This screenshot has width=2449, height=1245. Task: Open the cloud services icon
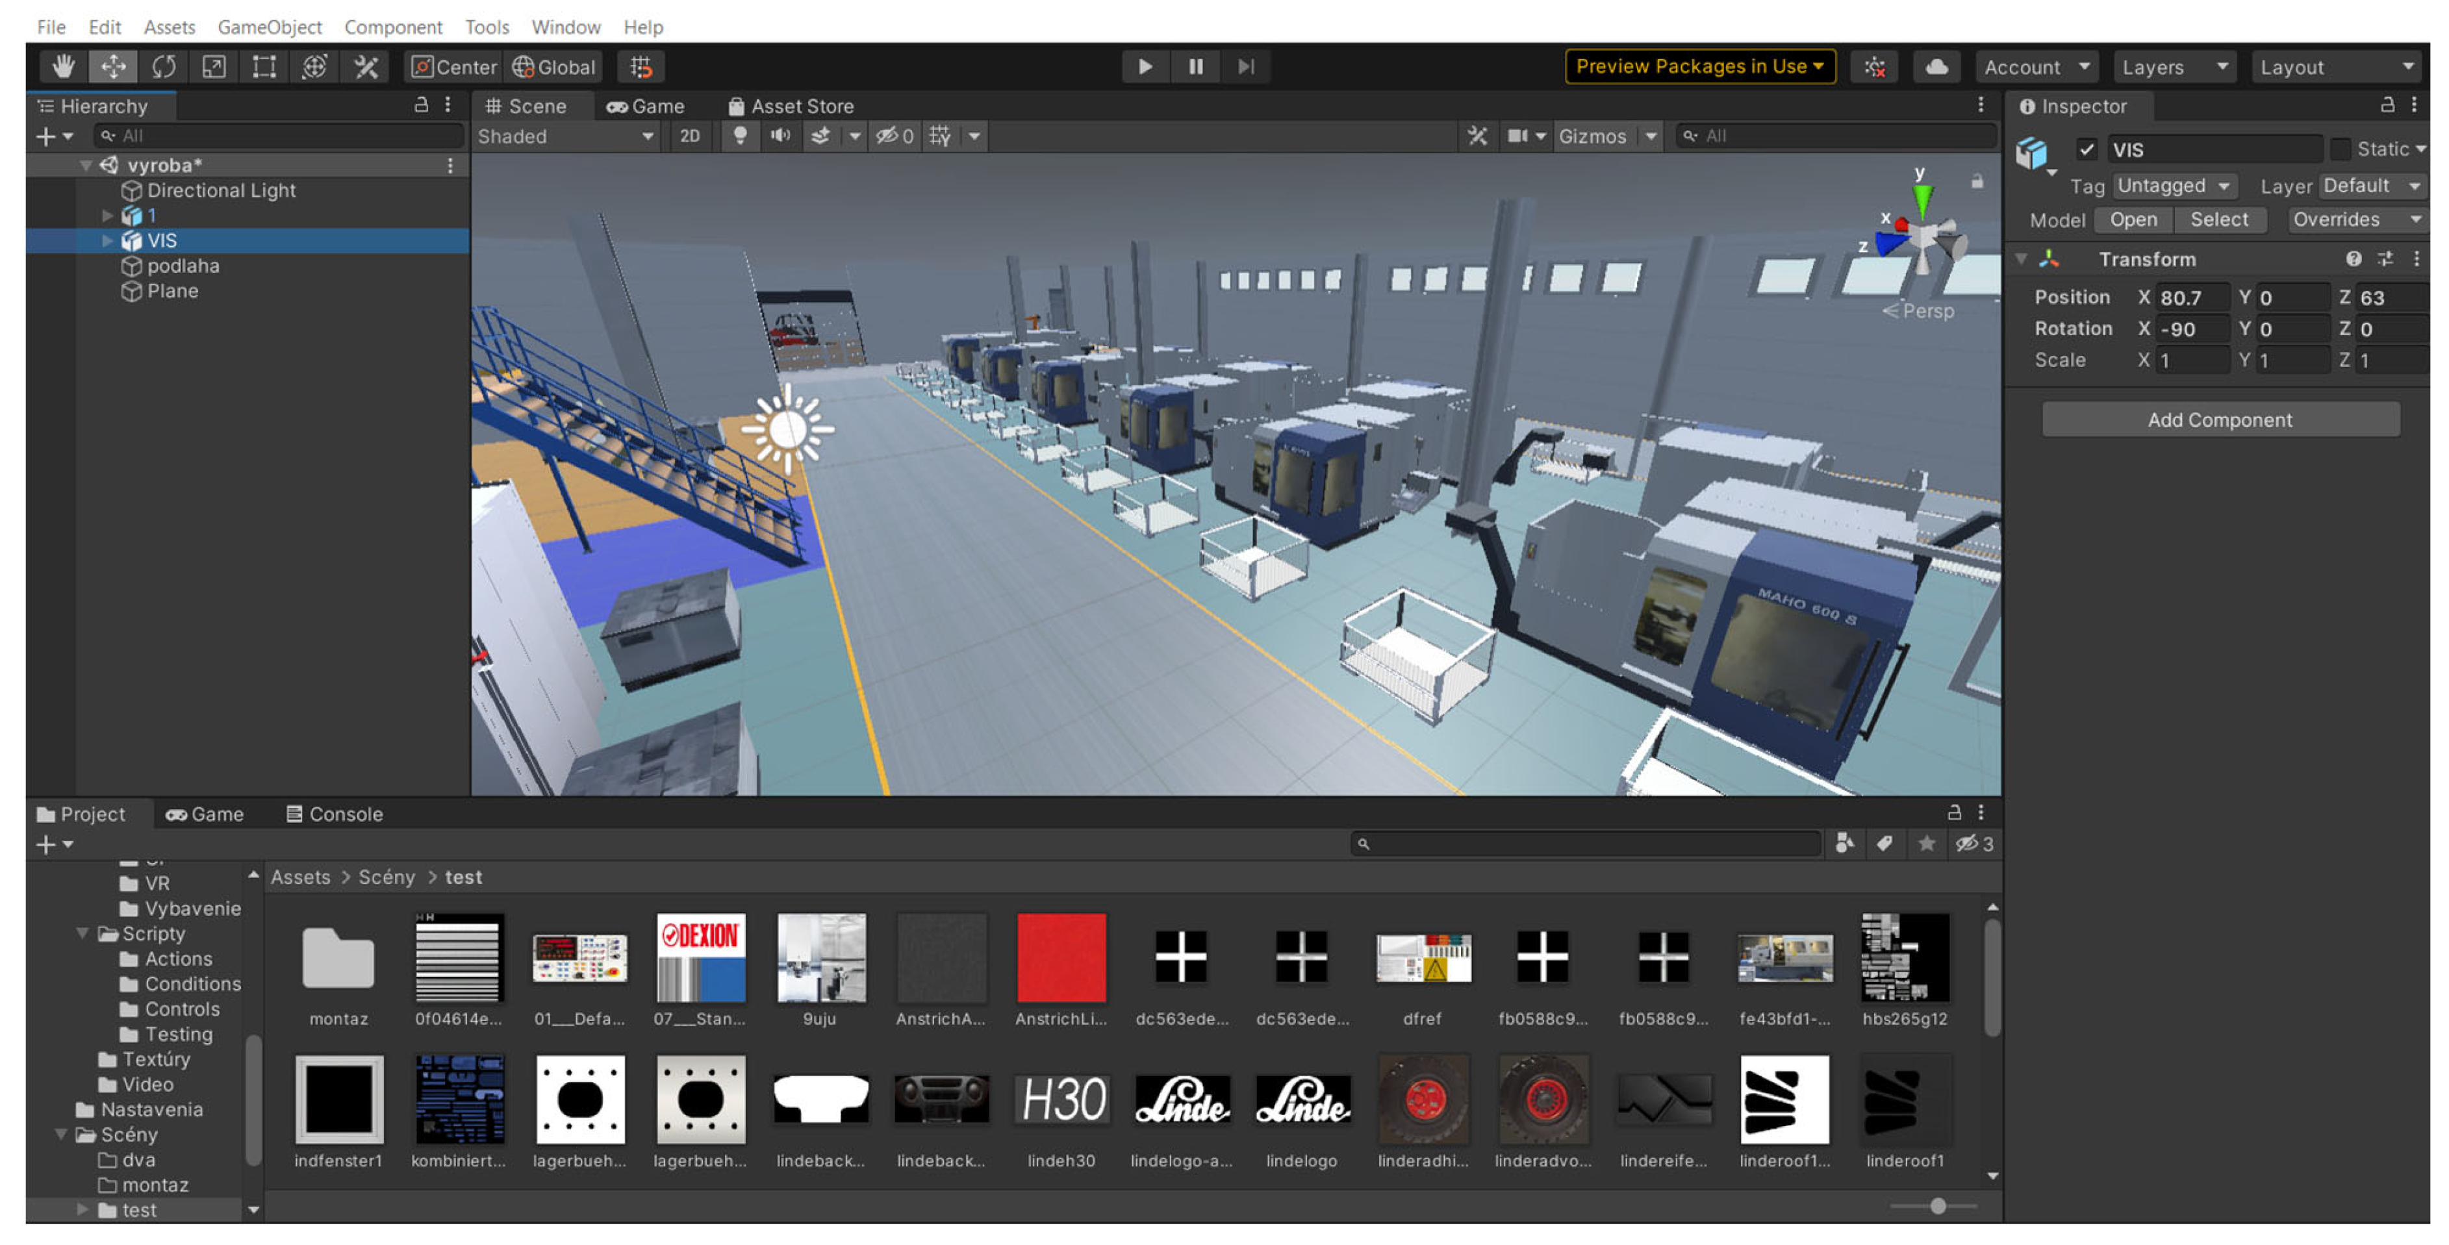[x=1936, y=66]
